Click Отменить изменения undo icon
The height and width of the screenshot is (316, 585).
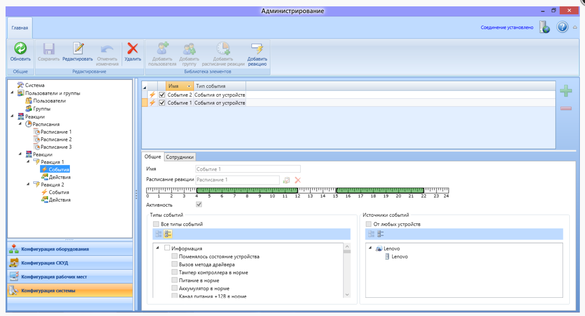[x=107, y=49]
